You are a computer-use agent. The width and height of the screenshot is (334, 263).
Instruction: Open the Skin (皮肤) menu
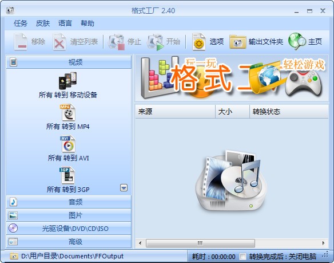(x=43, y=23)
